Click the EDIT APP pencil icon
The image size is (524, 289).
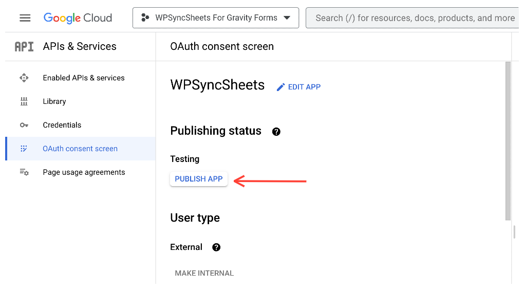[x=280, y=87]
